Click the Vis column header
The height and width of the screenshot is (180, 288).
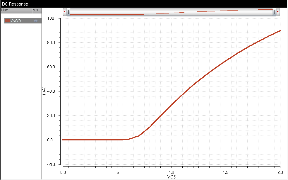click(x=37, y=10)
